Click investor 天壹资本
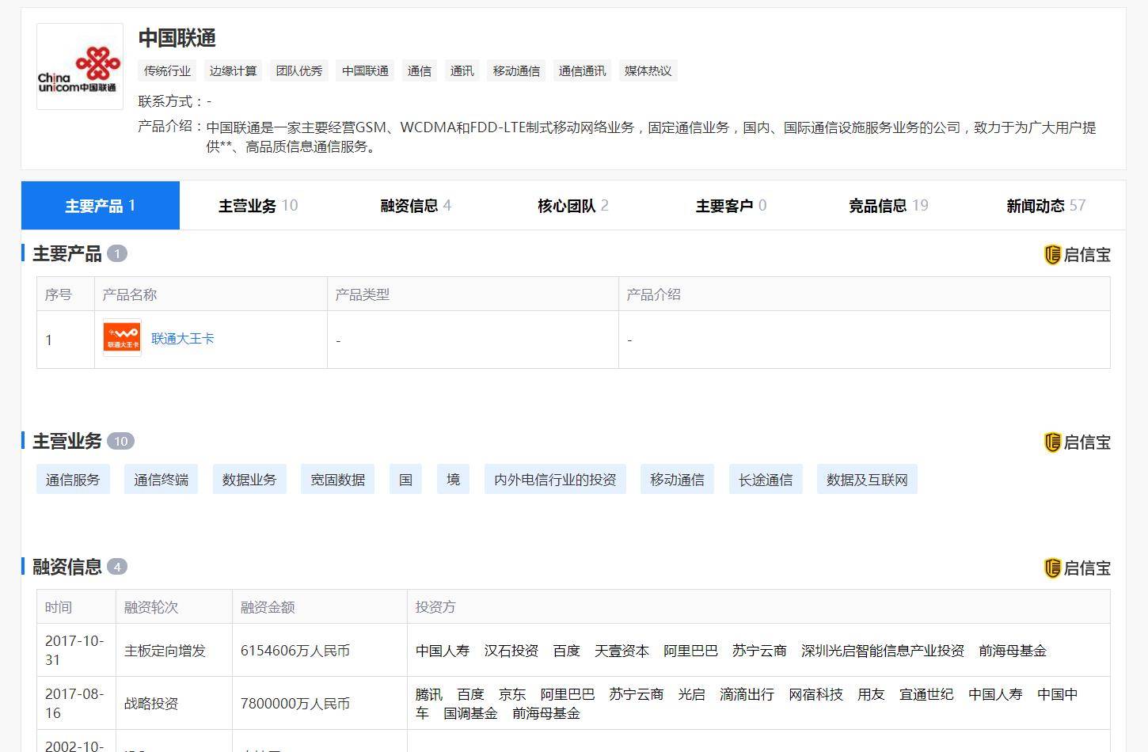Screen dimensions: 1148x752 622,651
